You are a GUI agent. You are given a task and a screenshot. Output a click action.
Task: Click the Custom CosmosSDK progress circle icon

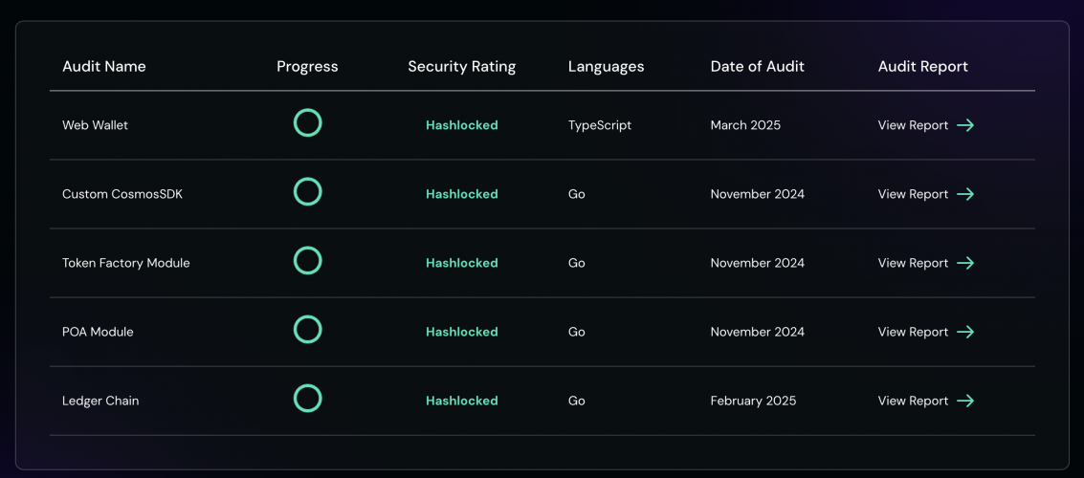308,191
